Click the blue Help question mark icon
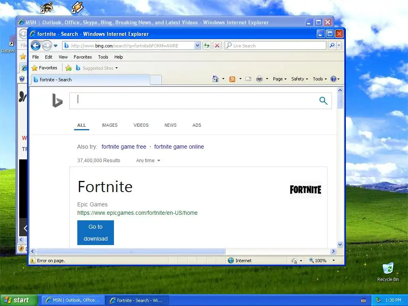The image size is (408, 306). (x=333, y=79)
